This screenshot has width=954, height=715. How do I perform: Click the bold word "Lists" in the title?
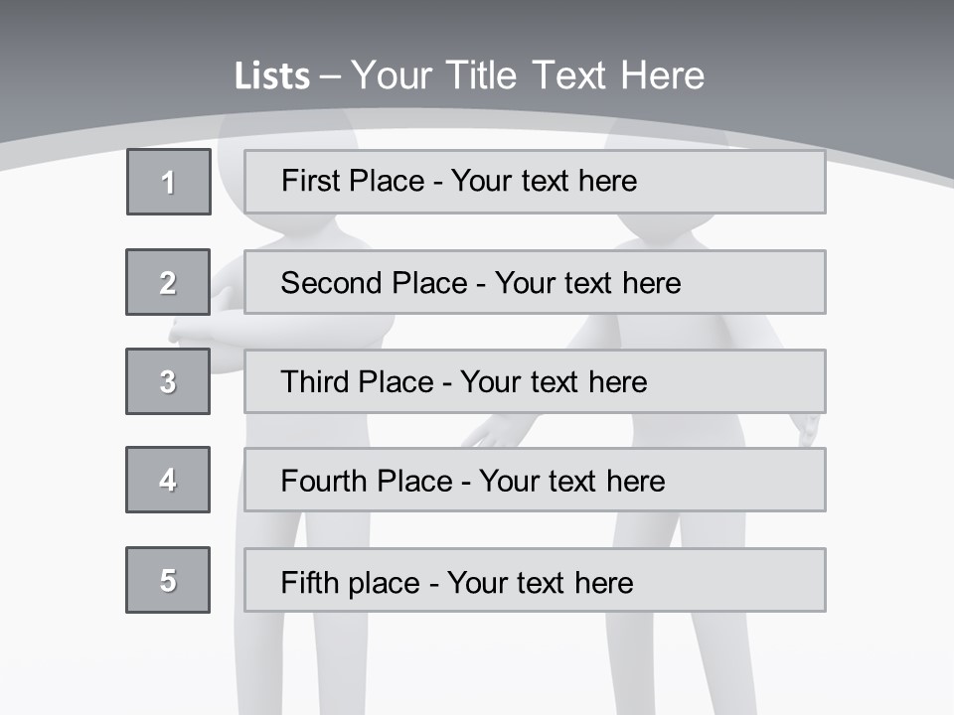click(271, 76)
